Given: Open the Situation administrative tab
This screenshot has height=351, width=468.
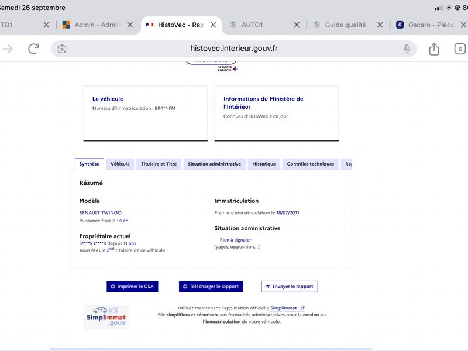Looking at the screenshot, I should coord(214,164).
